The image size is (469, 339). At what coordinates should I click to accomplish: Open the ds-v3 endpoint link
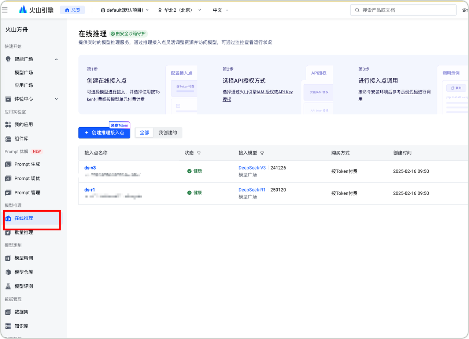pyautogui.click(x=90, y=168)
